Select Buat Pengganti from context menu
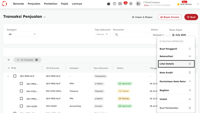The height and width of the screenshot is (113, 200). tap(176, 49)
